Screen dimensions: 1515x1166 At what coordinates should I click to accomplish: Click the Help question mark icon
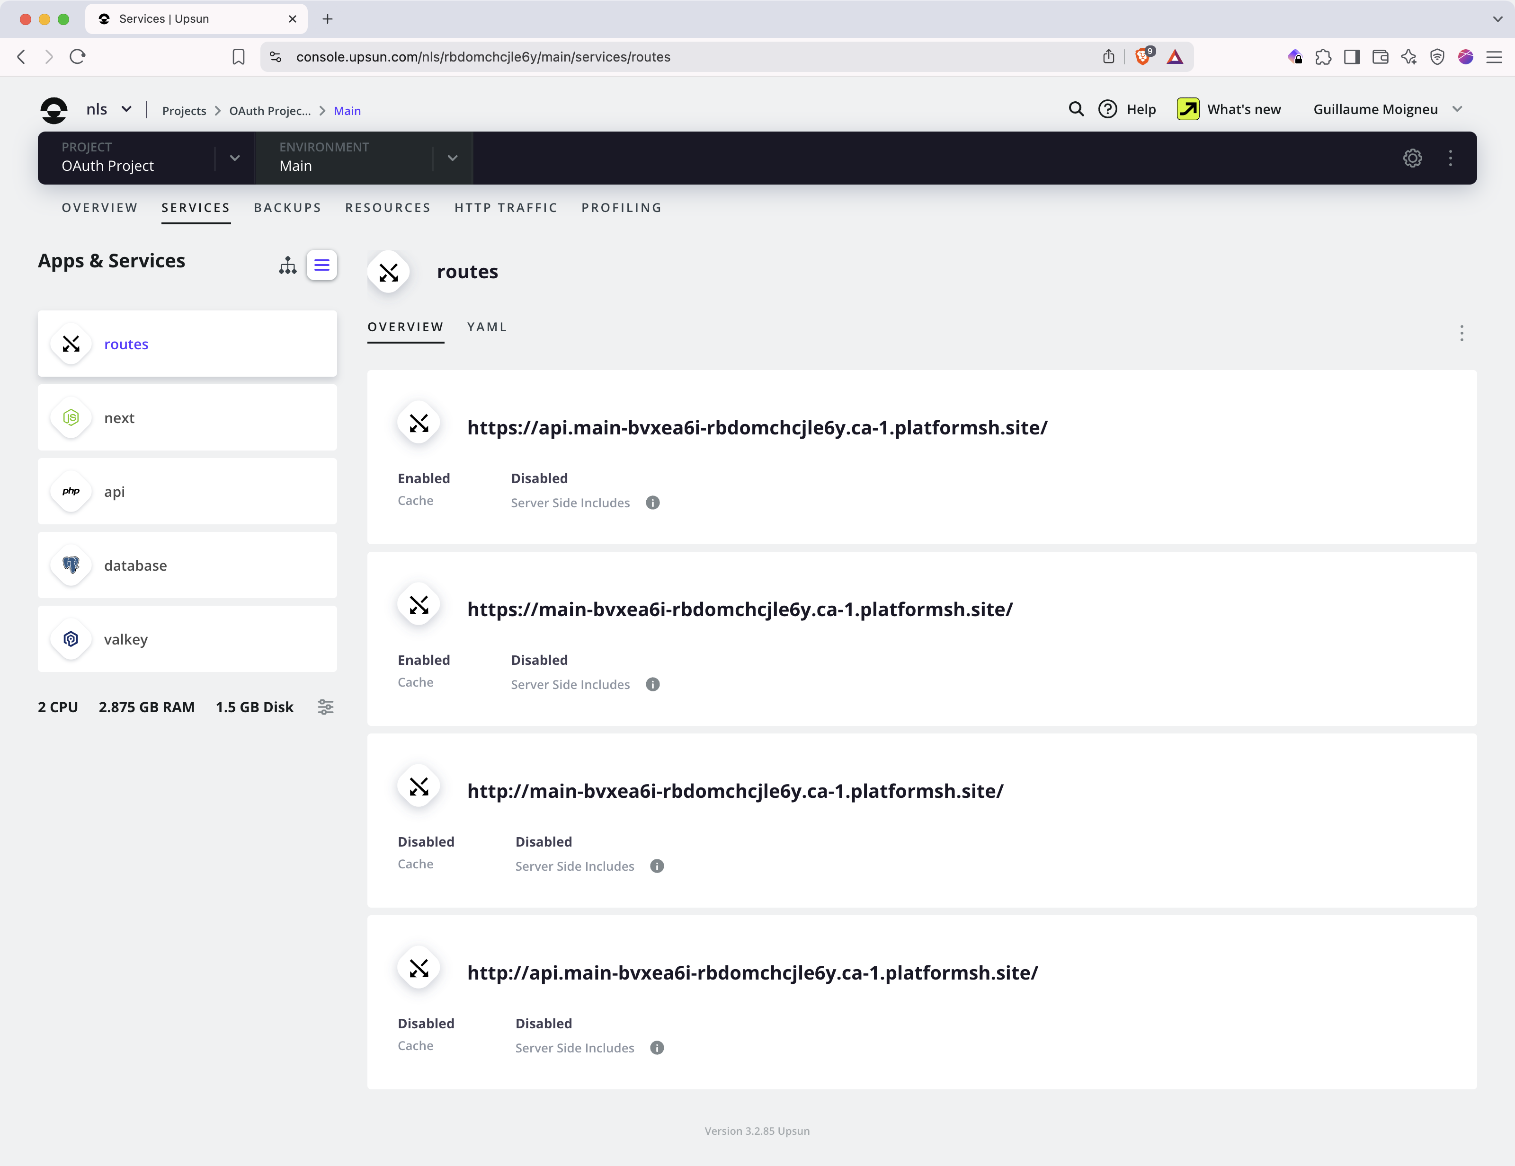coord(1108,109)
